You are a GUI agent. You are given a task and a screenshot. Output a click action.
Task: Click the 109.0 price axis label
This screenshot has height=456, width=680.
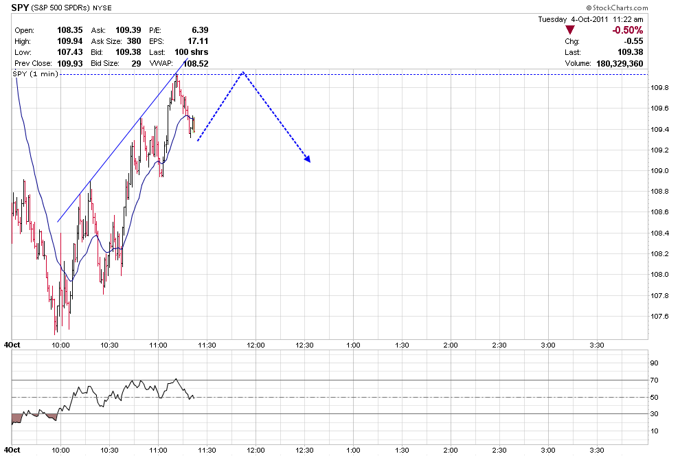(x=659, y=171)
